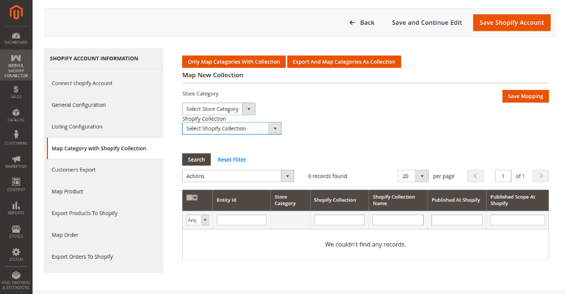This screenshot has width=565, height=294.
Task: Go to previous page arrow
Action: [x=475, y=176]
